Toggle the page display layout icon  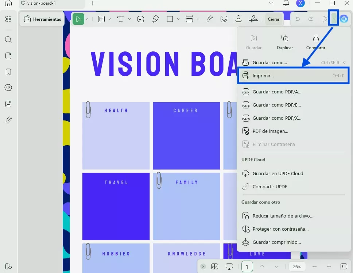click(214, 266)
